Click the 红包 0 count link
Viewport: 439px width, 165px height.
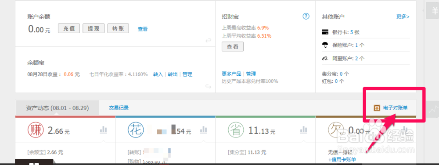[x=336, y=81]
